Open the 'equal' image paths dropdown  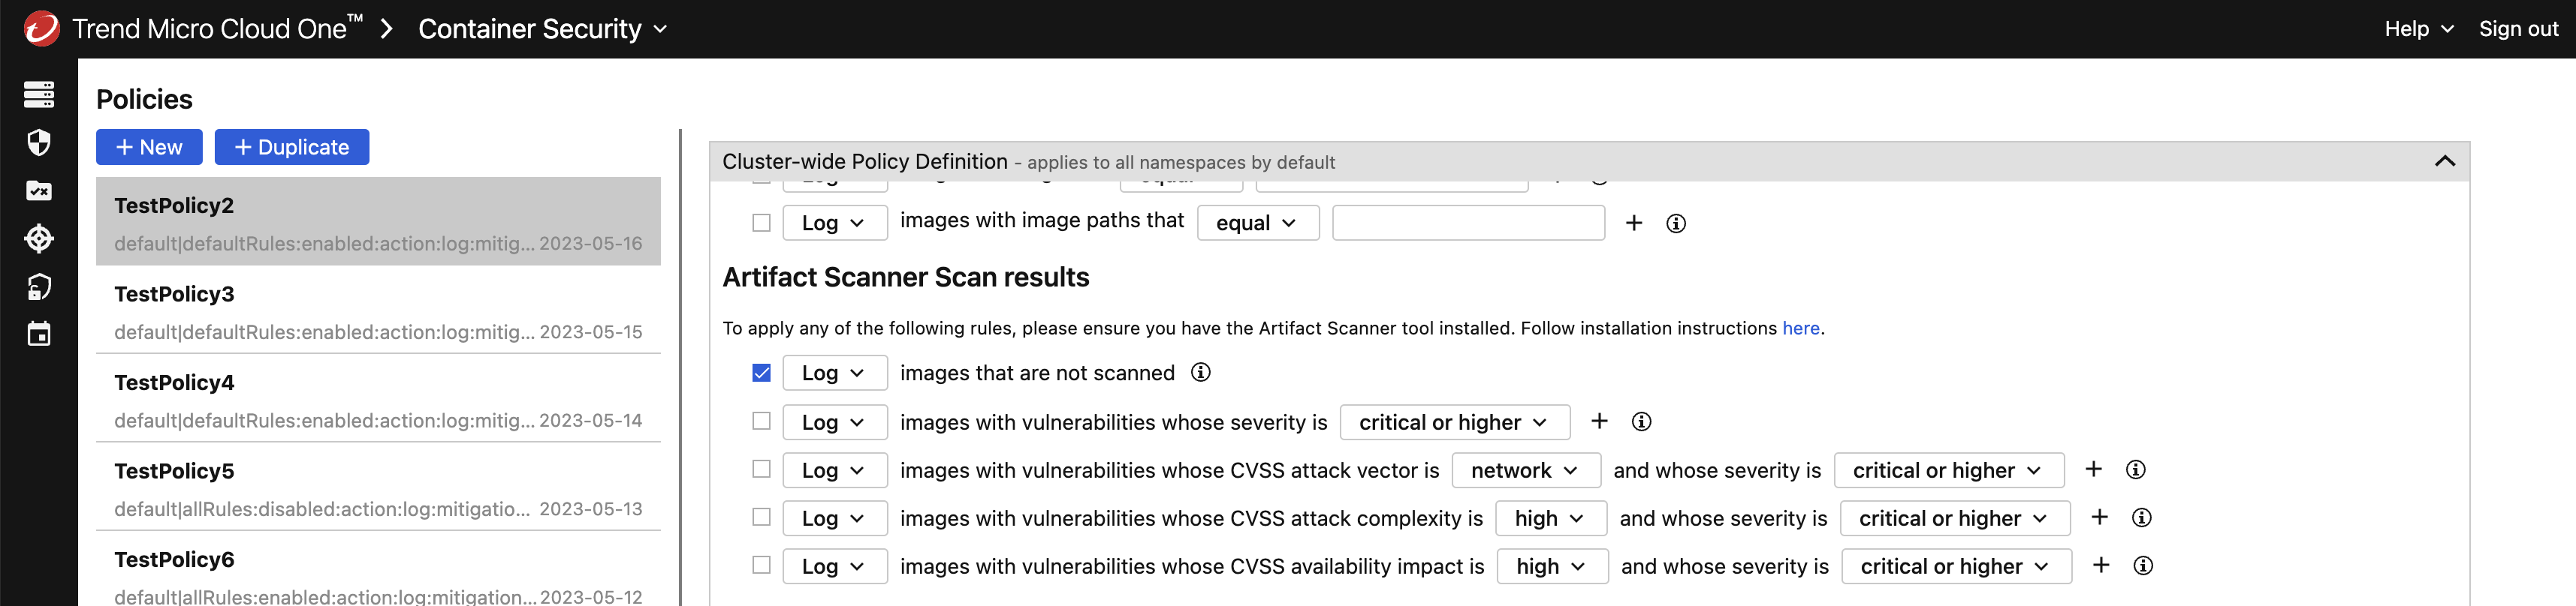coord(1257,223)
